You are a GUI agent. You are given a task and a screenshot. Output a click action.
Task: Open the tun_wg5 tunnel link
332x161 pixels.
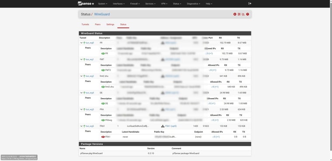[x=90, y=126]
